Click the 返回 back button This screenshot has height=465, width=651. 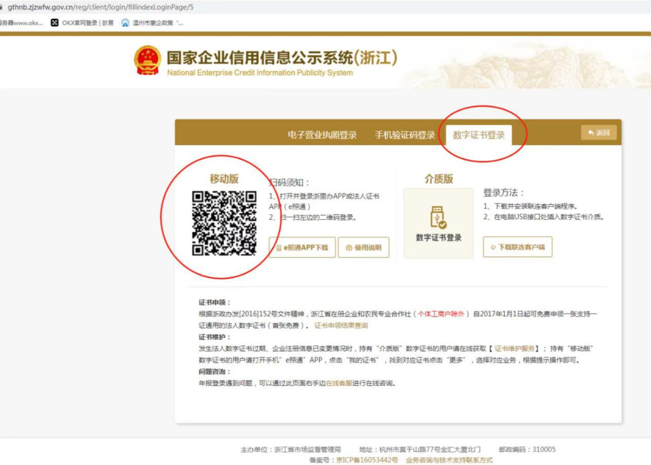click(599, 133)
